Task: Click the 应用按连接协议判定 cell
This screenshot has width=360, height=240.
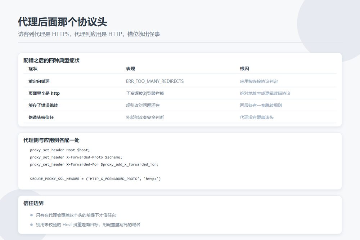Action: point(259,81)
